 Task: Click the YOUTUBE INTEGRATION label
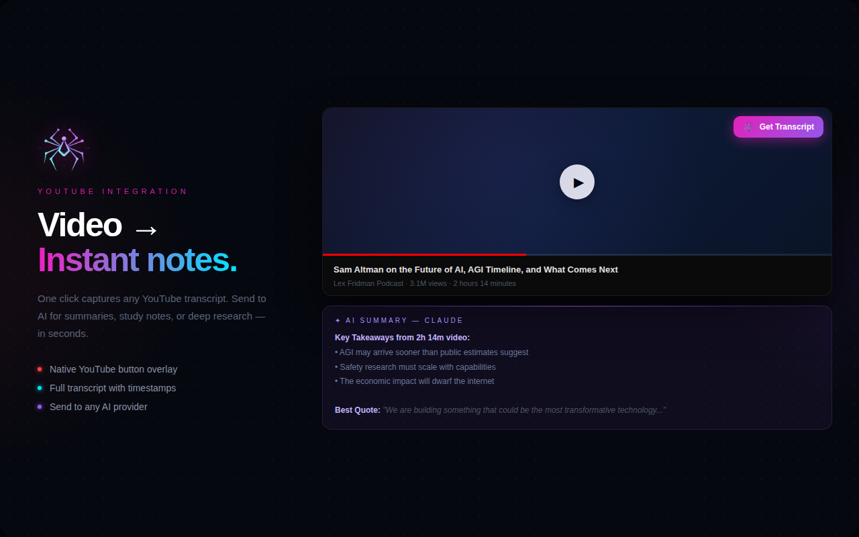113,191
